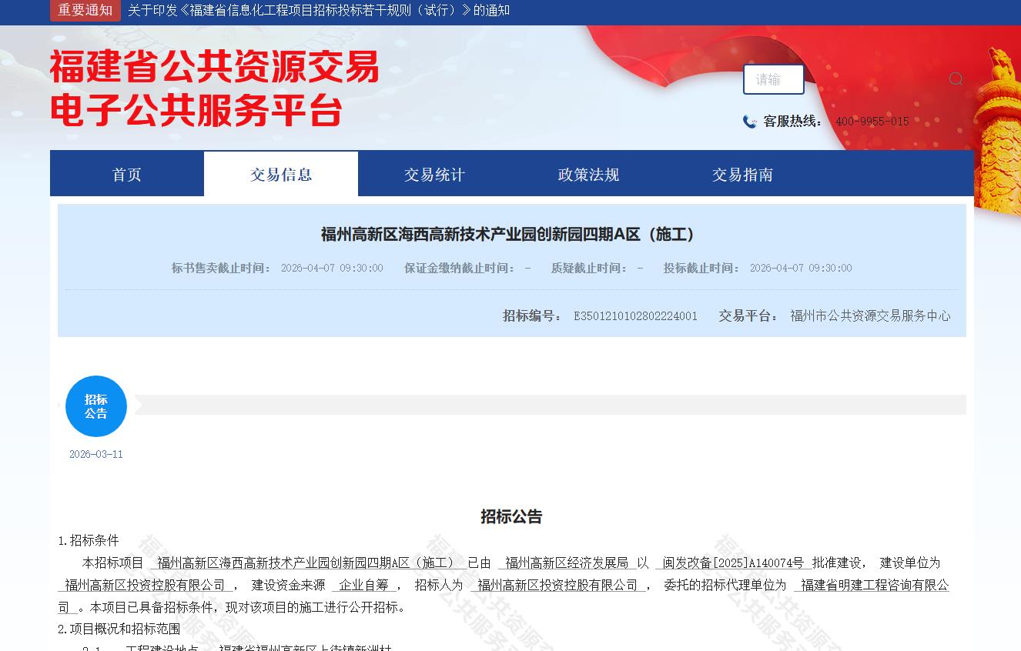Click the underlined 闽发改备[2025]A140074号 text

click(733, 563)
